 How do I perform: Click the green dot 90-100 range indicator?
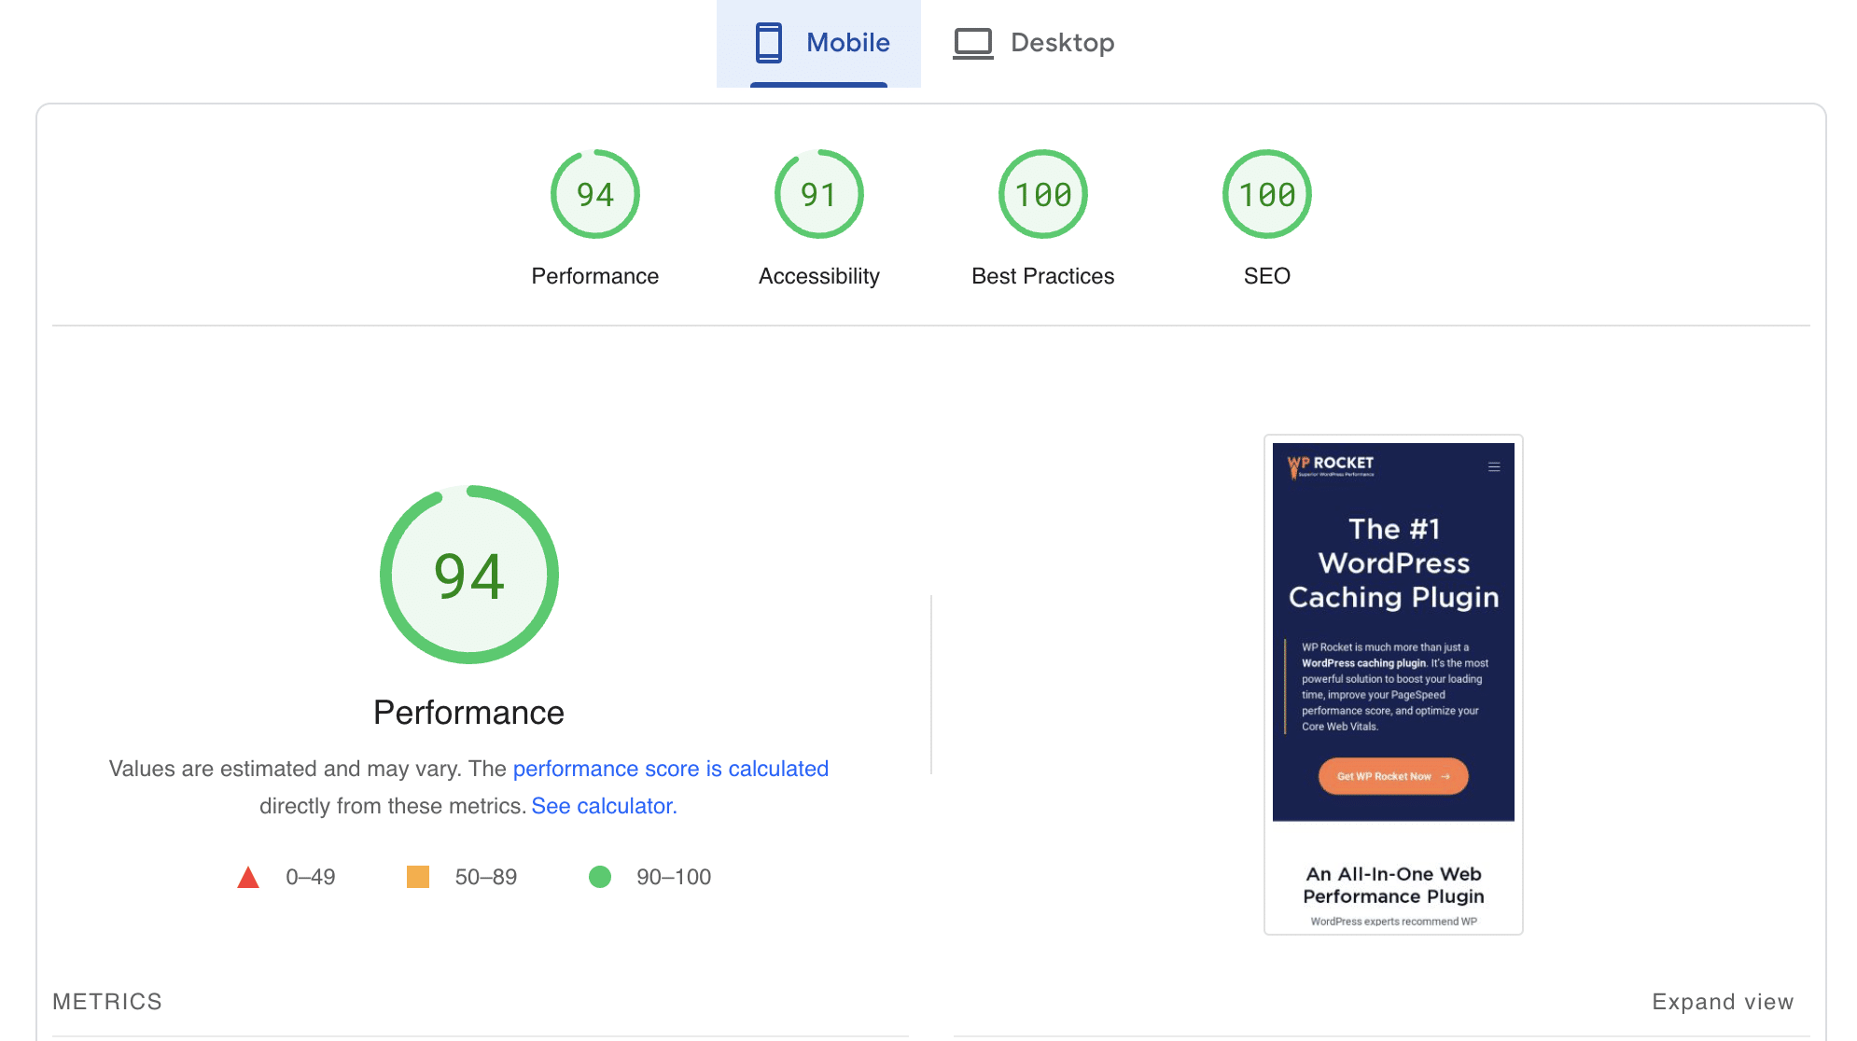click(x=599, y=877)
